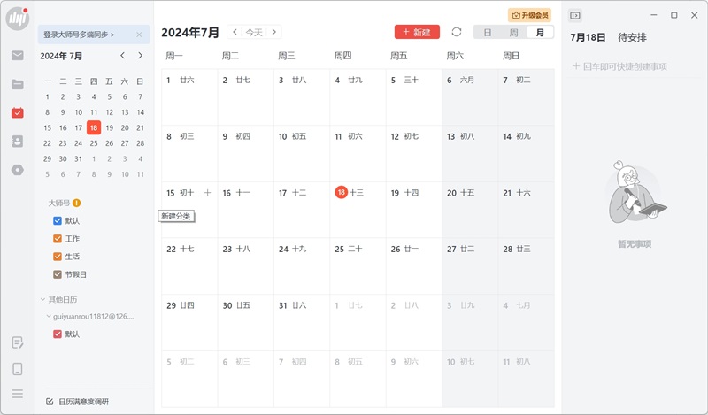Click the refresh sync icon beside 新建
This screenshot has height=415, width=708.
click(457, 32)
